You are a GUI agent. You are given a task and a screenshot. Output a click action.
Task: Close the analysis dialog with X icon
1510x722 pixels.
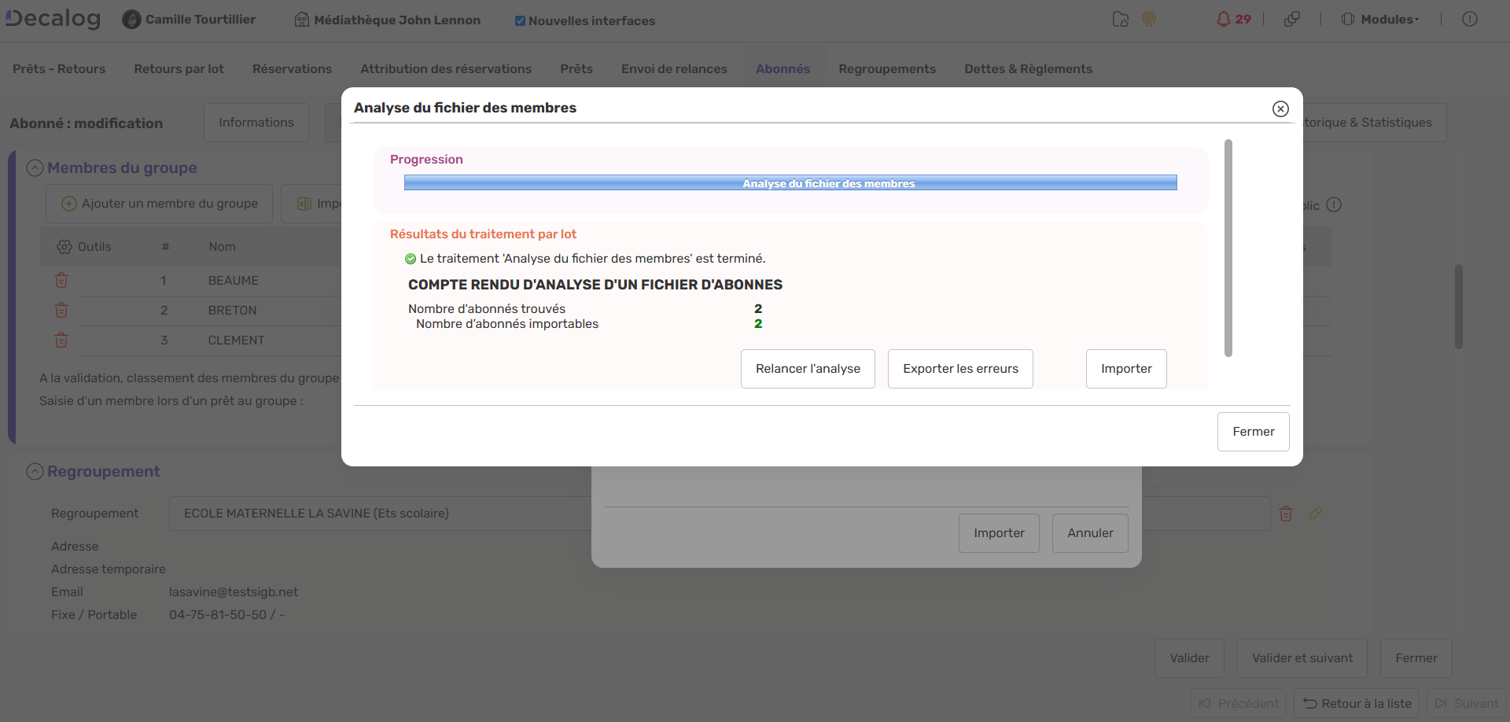[1280, 109]
